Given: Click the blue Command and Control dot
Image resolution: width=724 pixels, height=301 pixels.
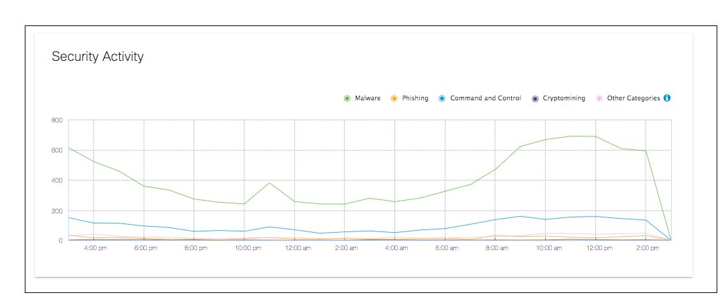Looking at the screenshot, I should [x=442, y=98].
